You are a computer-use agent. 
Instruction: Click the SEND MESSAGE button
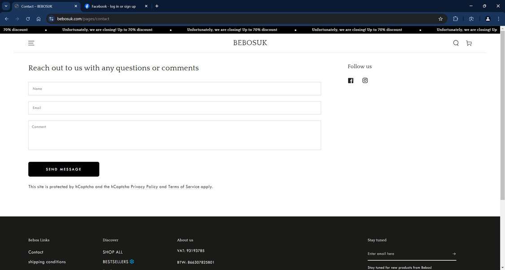pyautogui.click(x=64, y=169)
